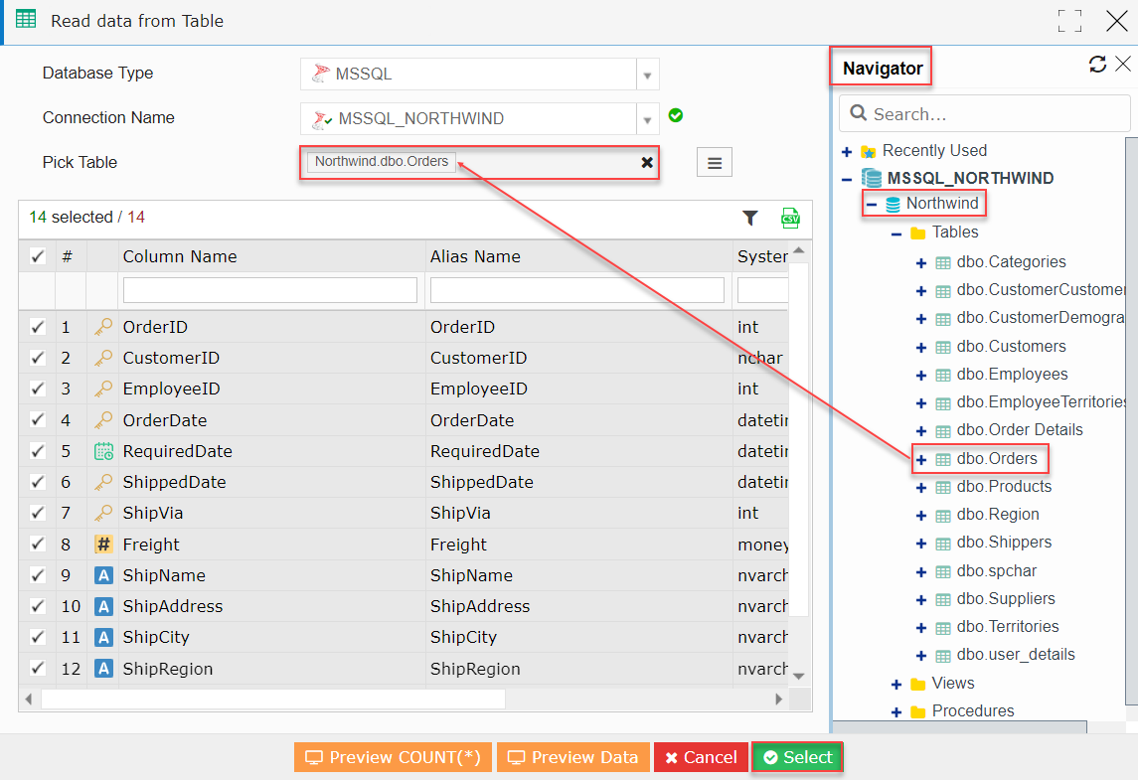Toggle the select-all columns checkbox
The height and width of the screenshot is (780, 1138).
tap(37, 256)
